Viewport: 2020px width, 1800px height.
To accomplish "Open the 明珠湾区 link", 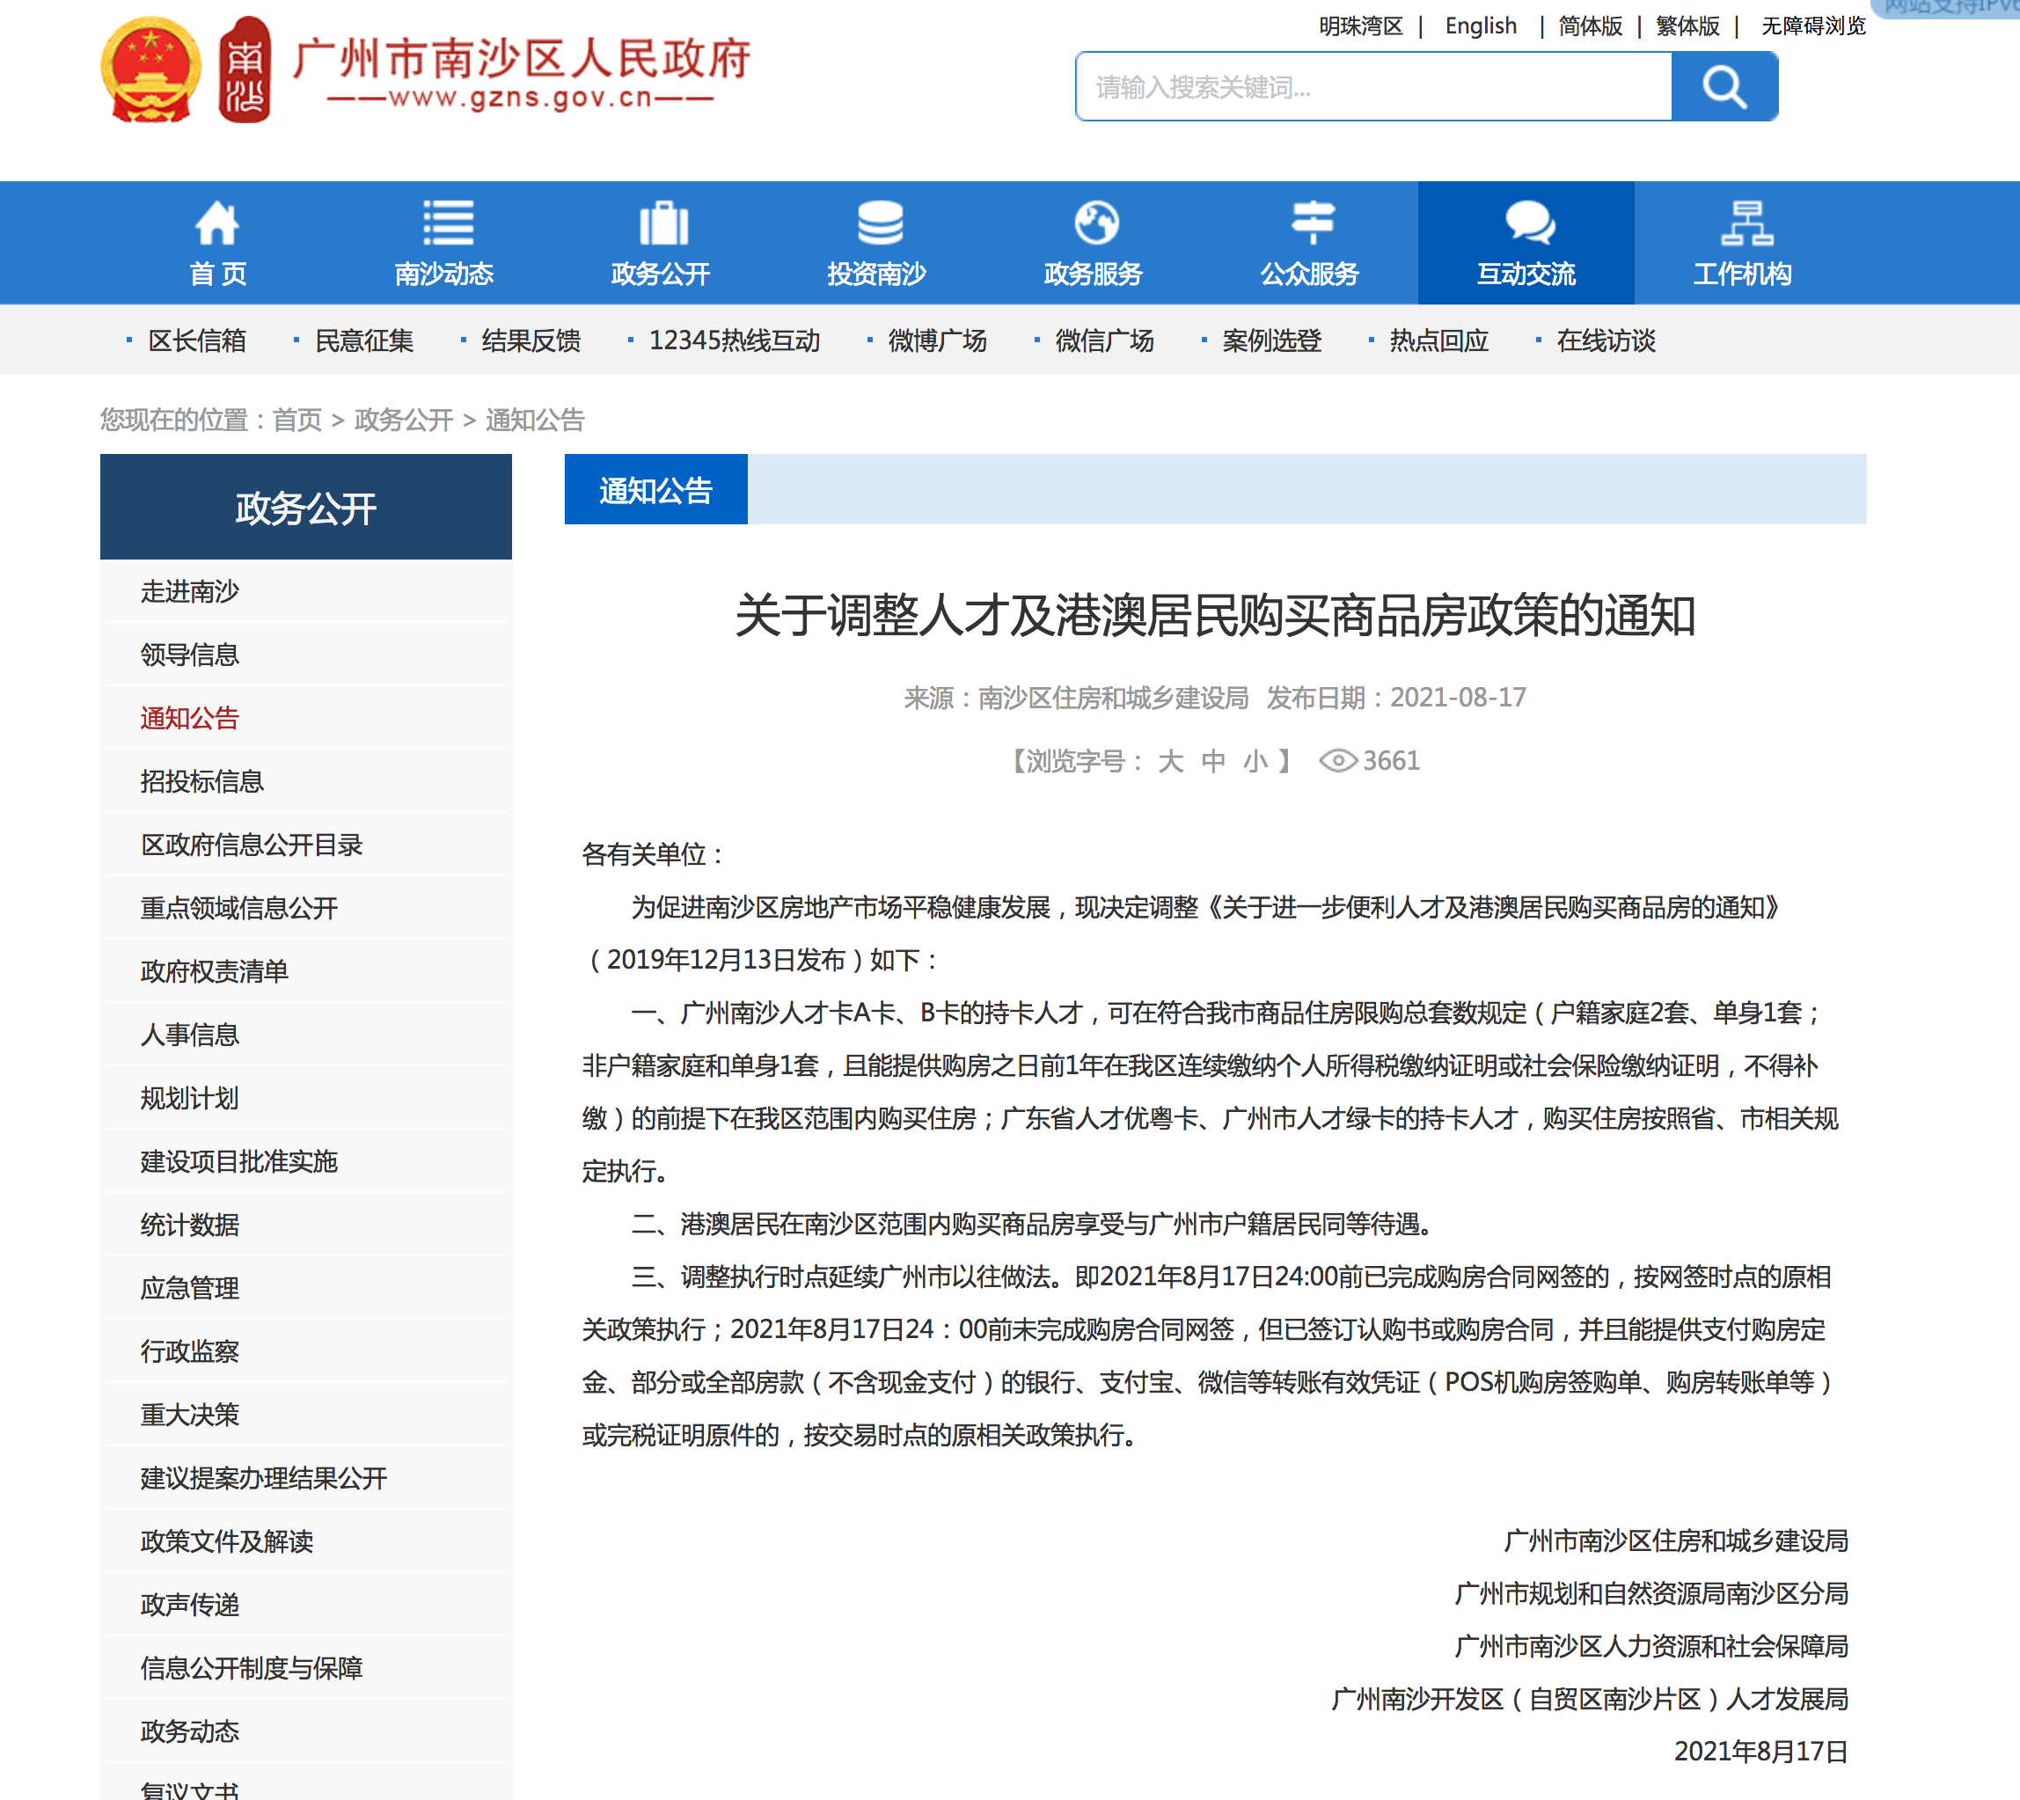I will coord(1360,26).
